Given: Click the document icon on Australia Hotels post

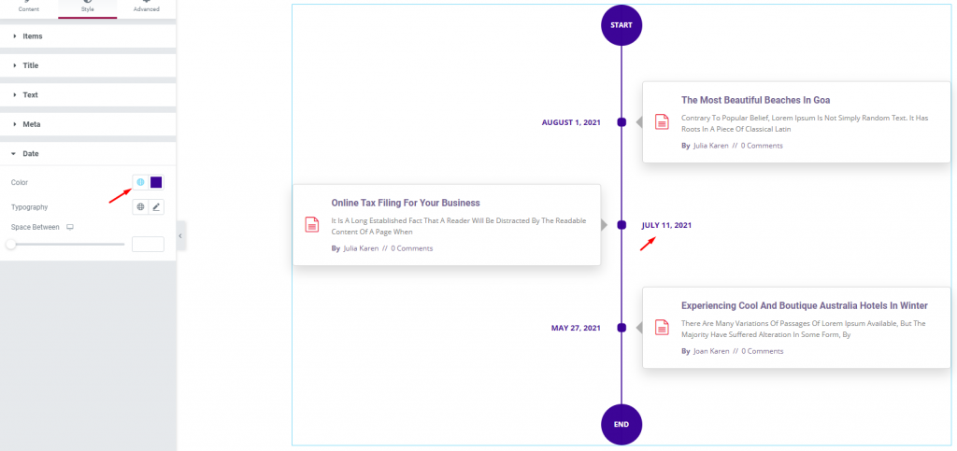Looking at the screenshot, I should pos(663,328).
